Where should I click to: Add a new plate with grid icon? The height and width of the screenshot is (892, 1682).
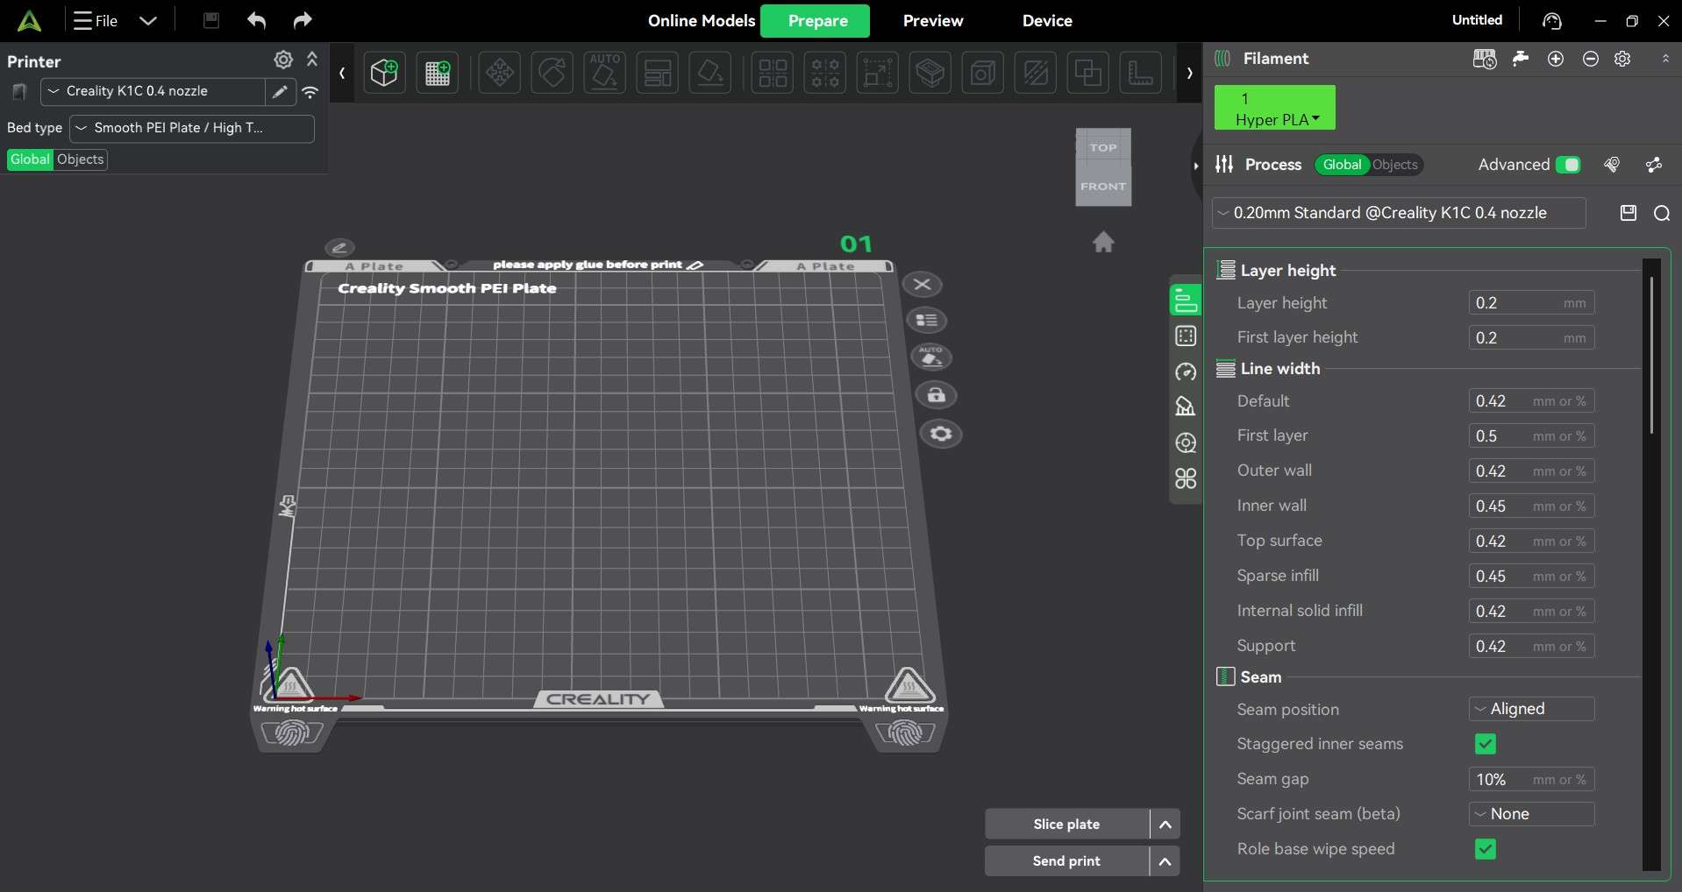437,73
